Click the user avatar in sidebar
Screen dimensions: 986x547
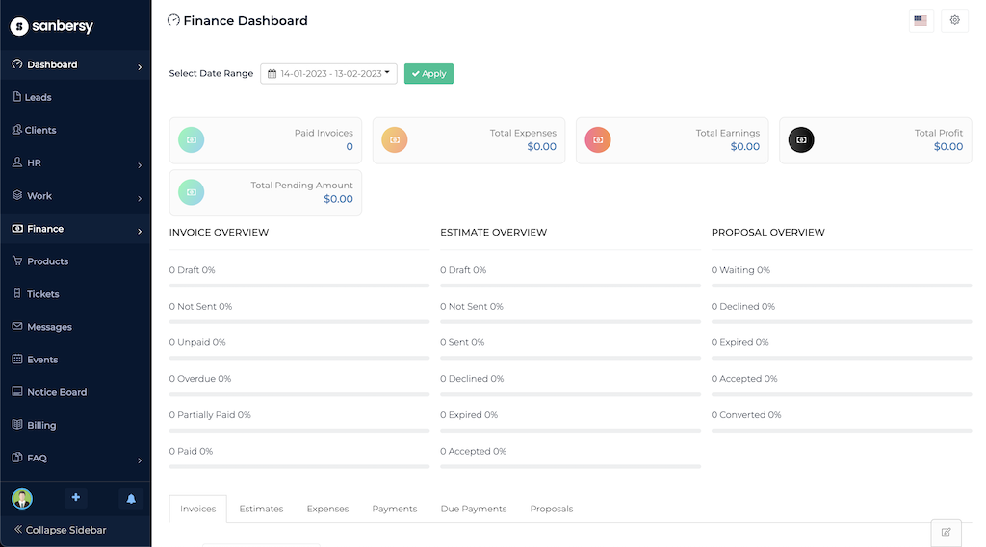[22, 498]
